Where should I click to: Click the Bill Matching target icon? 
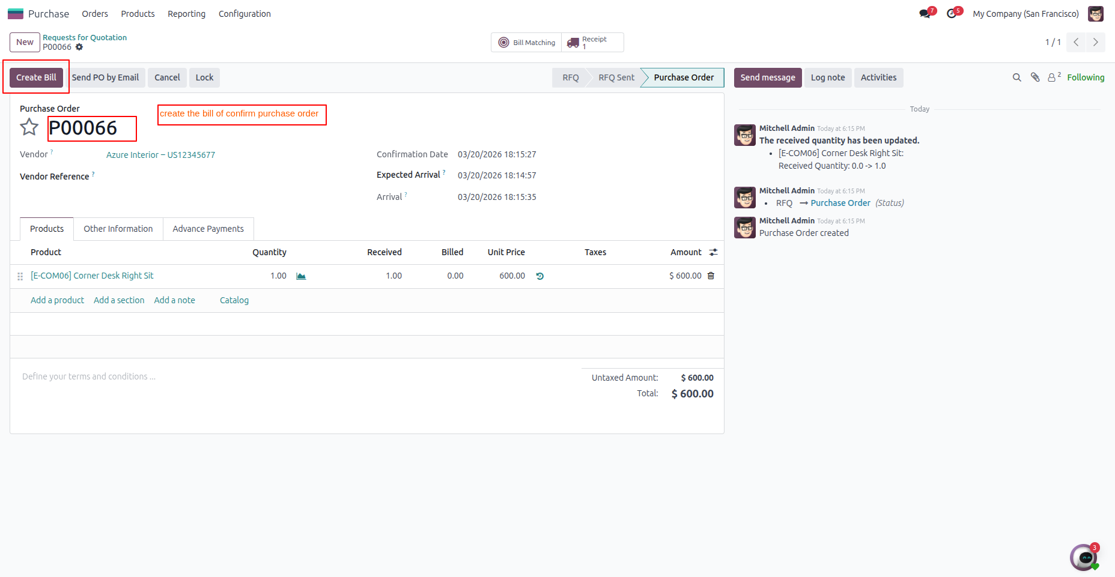point(504,43)
